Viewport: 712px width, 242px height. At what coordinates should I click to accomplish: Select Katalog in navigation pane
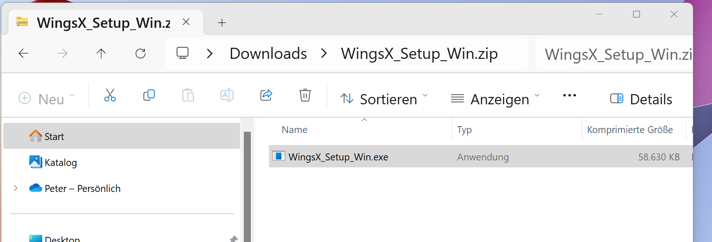click(122, 162)
